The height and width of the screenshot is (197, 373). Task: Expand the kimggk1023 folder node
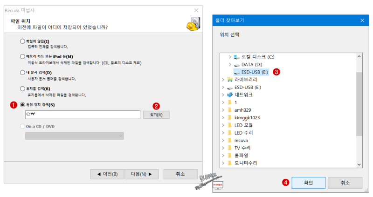click(223, 118)
